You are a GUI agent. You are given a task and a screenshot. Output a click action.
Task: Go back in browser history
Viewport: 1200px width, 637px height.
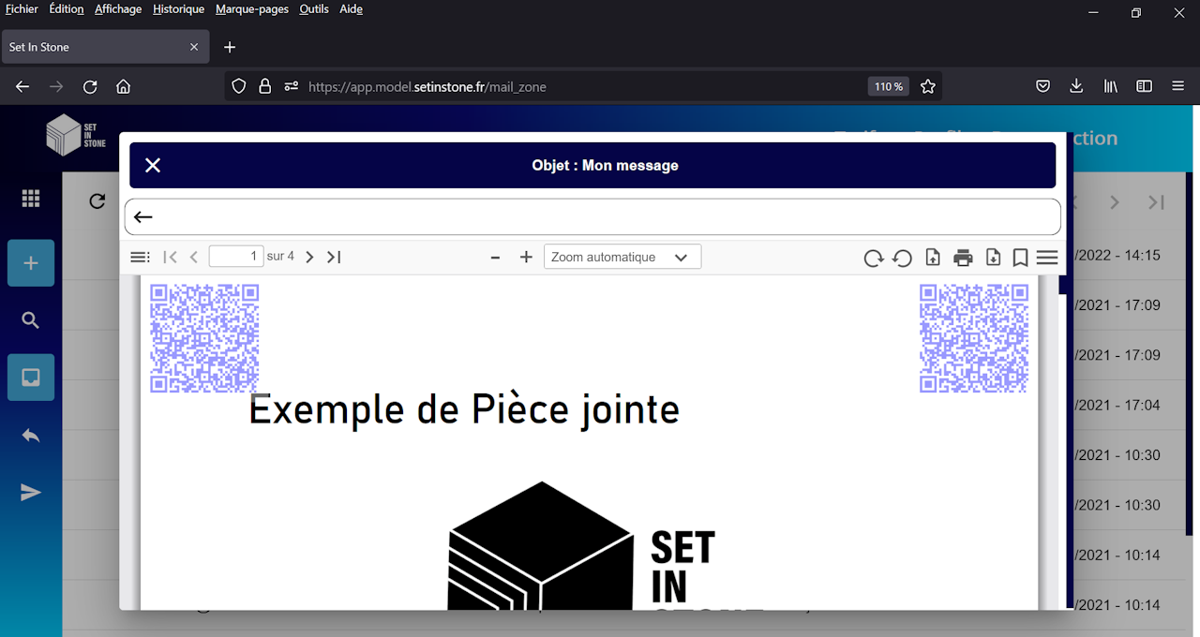[x=22, y=86]
